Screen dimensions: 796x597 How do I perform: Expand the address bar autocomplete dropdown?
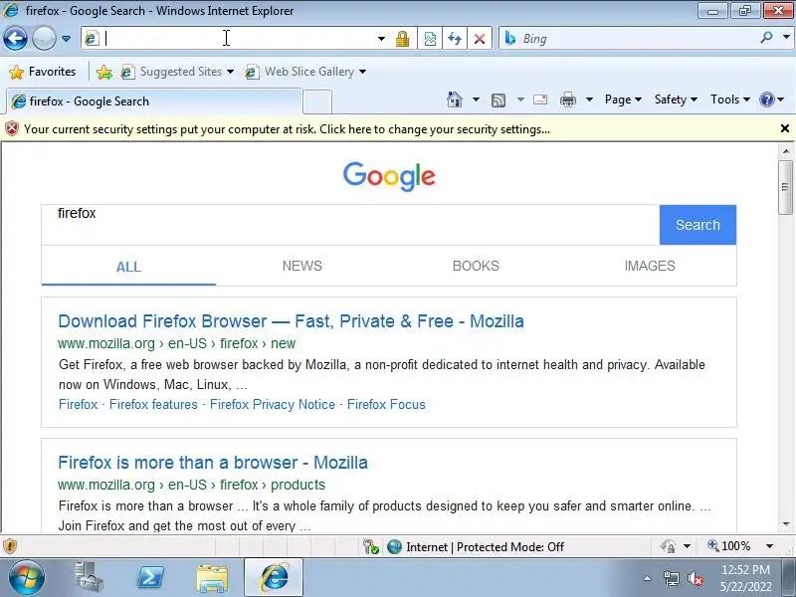[381, 39]
